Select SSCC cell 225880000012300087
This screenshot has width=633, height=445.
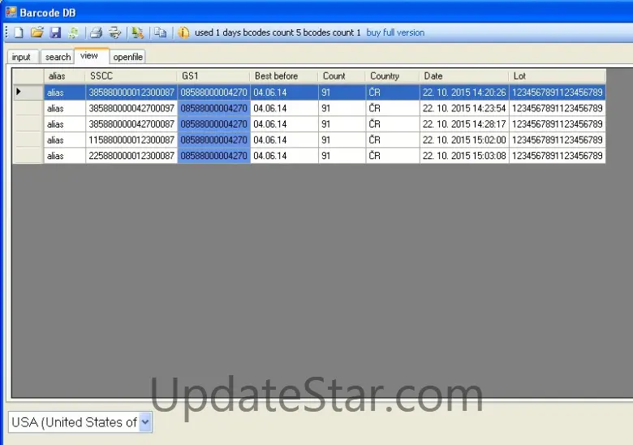tap(131, 155)
